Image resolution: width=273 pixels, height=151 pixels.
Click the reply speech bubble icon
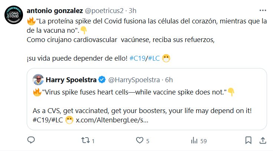(x=32, y=140)
